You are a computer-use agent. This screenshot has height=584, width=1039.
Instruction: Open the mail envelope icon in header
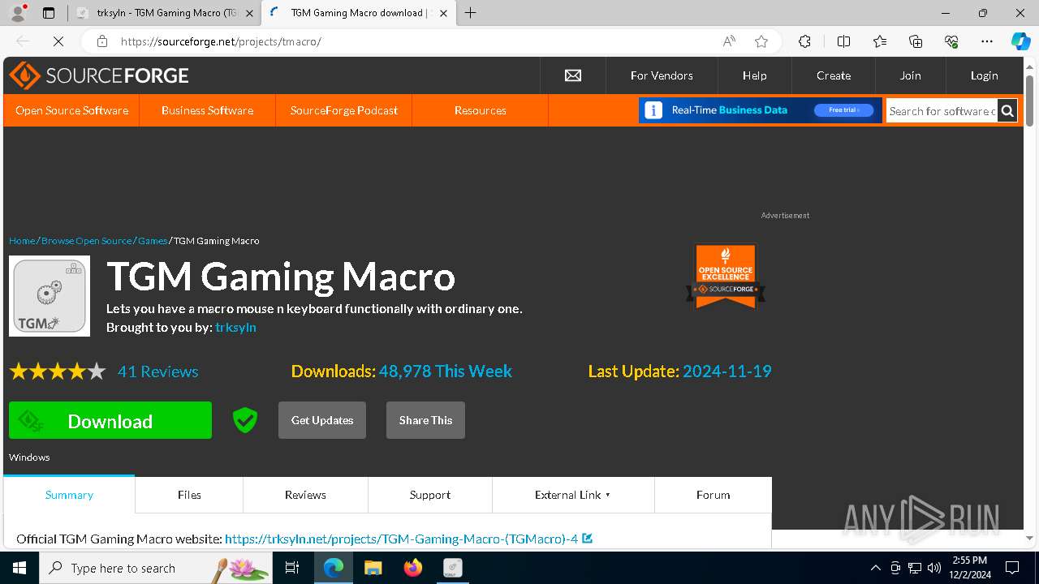pyautogui.click(x=573, y=75)
